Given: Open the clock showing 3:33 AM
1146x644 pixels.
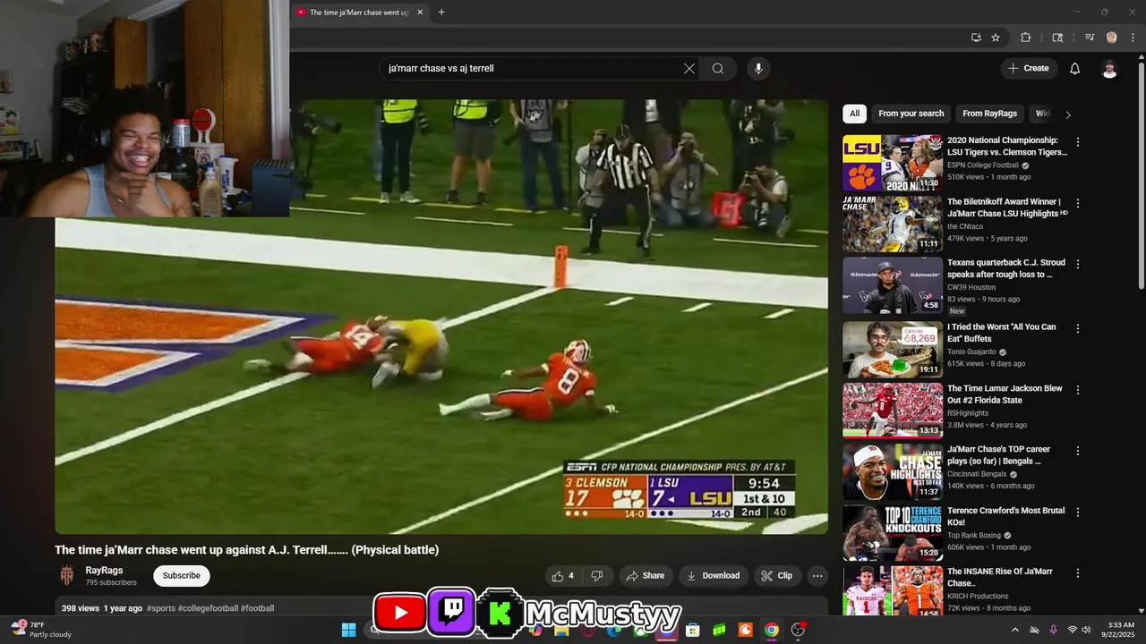Looking at the screenshot, I should pos(1121,630).
